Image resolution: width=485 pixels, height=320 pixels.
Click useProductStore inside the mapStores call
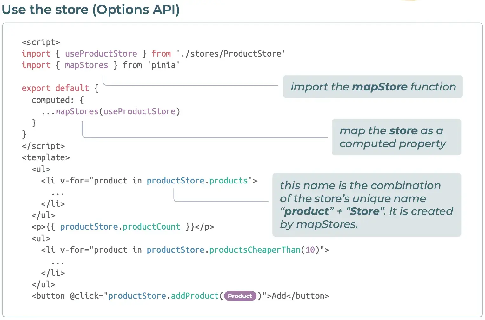(139, 111)
